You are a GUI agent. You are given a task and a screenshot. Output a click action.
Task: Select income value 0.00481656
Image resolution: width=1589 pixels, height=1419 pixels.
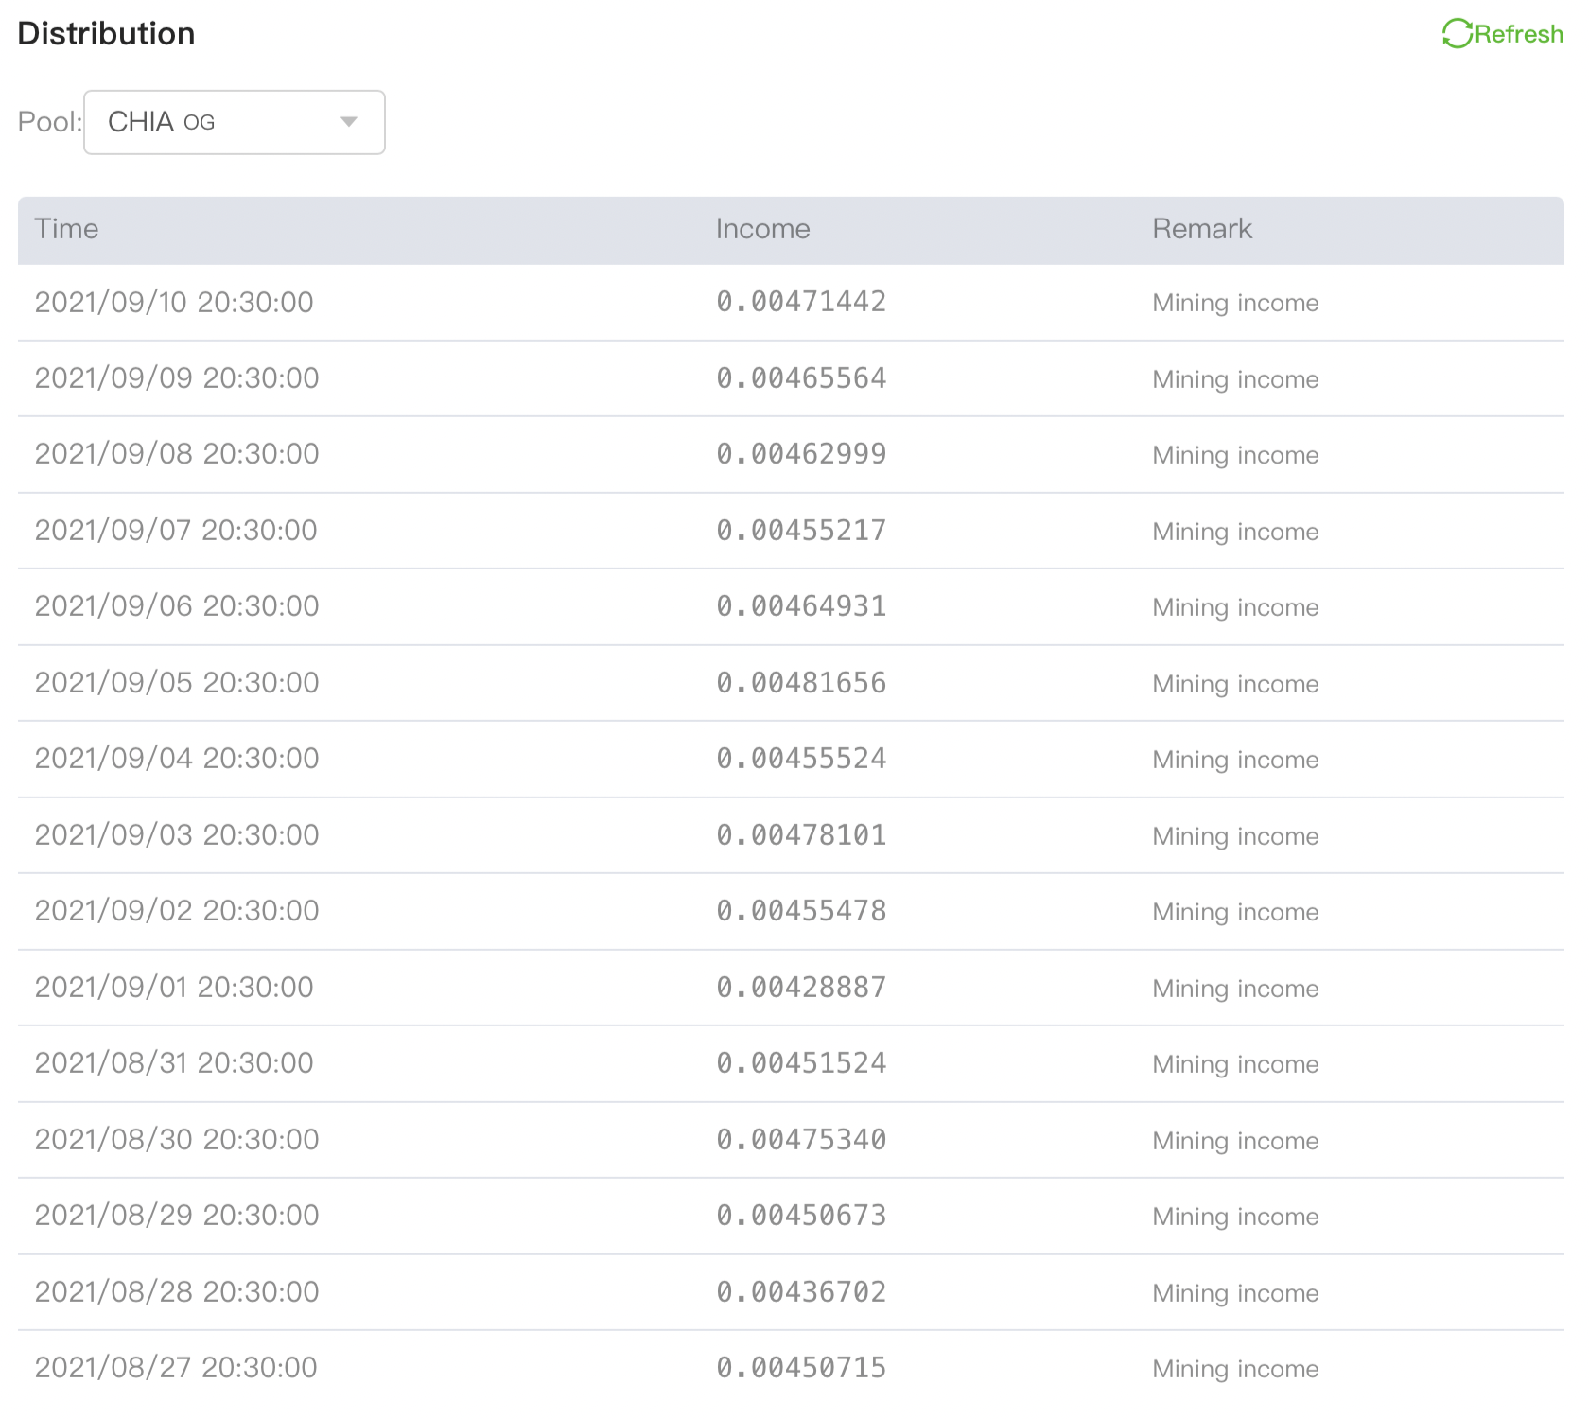point(801,683)
